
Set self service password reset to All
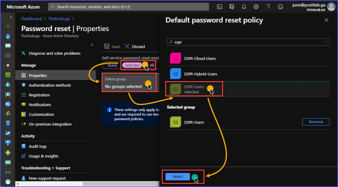coord(152,65)
